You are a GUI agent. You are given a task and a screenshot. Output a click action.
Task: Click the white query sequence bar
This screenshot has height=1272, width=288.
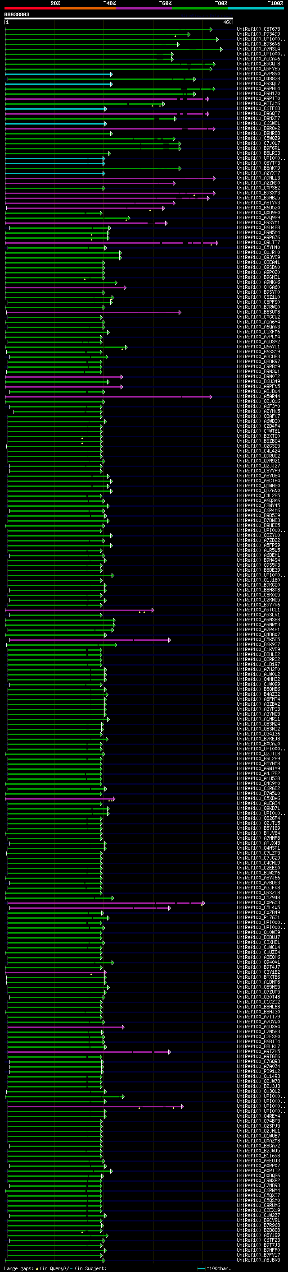click(x=119, y=19)
